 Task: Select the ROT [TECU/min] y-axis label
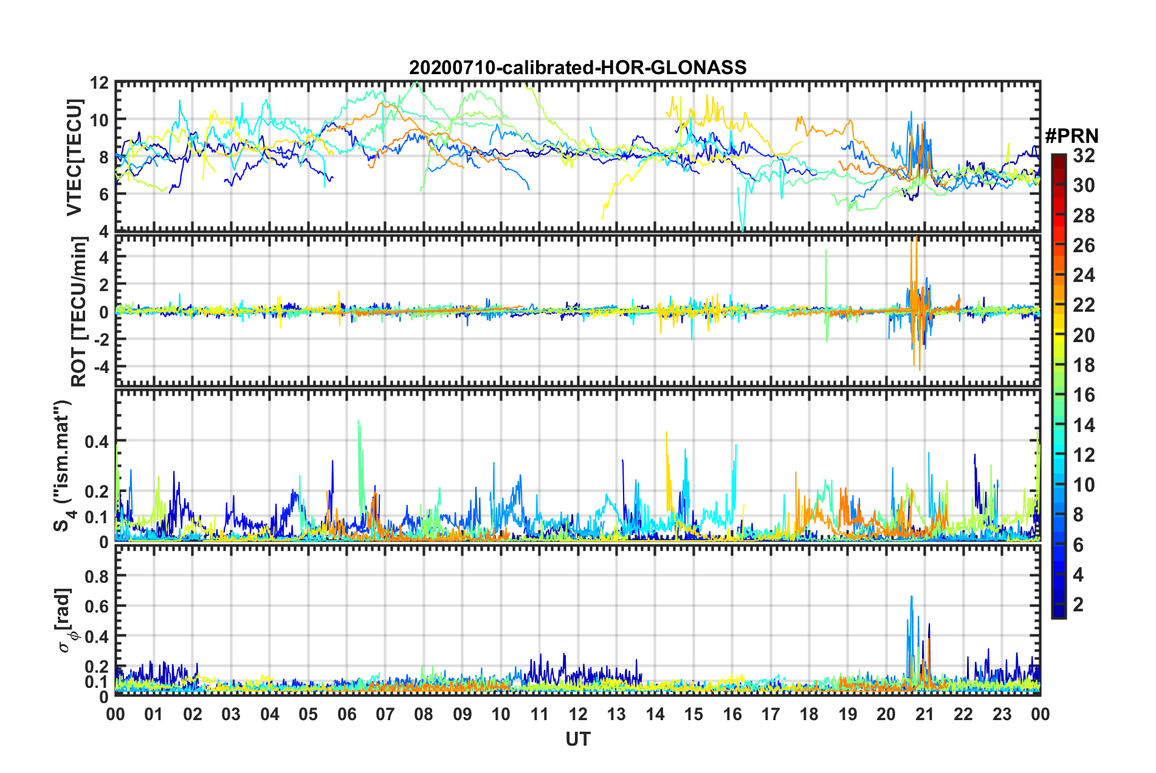point(79,312)
